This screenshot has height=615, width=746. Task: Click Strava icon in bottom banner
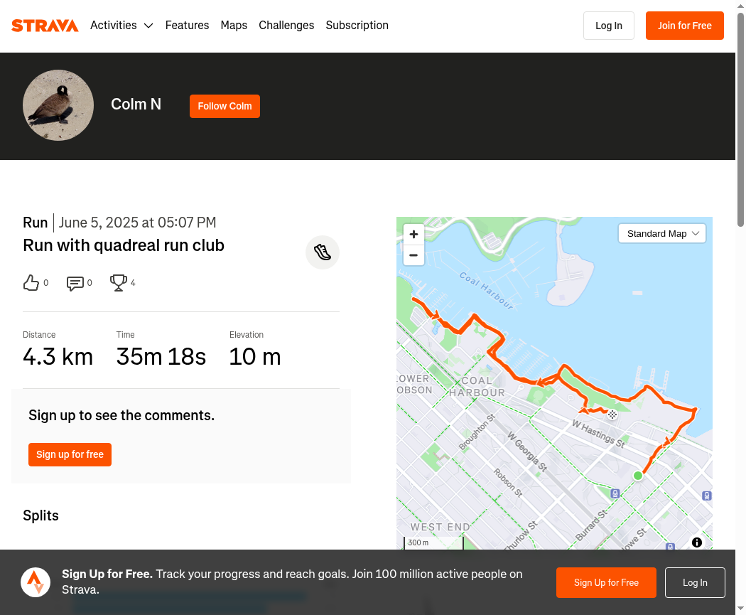tap(36, 582)
